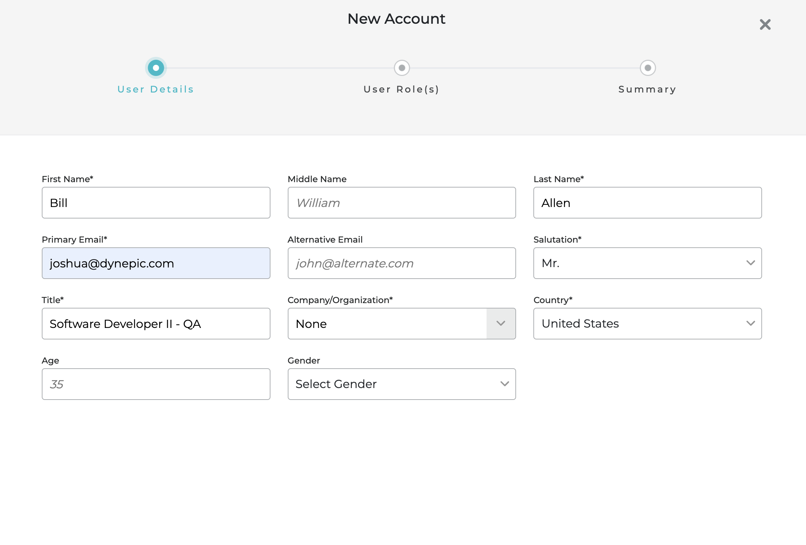
Task: Click the User Details step circle
Action: (x=156, y=68)
